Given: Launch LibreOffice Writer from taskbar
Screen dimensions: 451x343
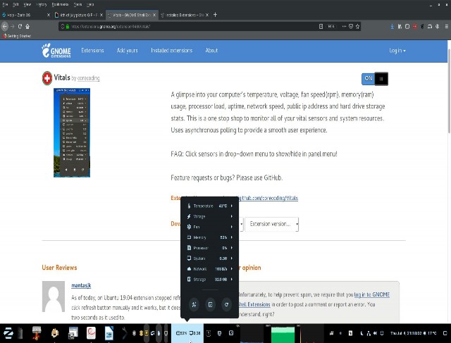Looking at the screenshot, I should pos(109,333).
